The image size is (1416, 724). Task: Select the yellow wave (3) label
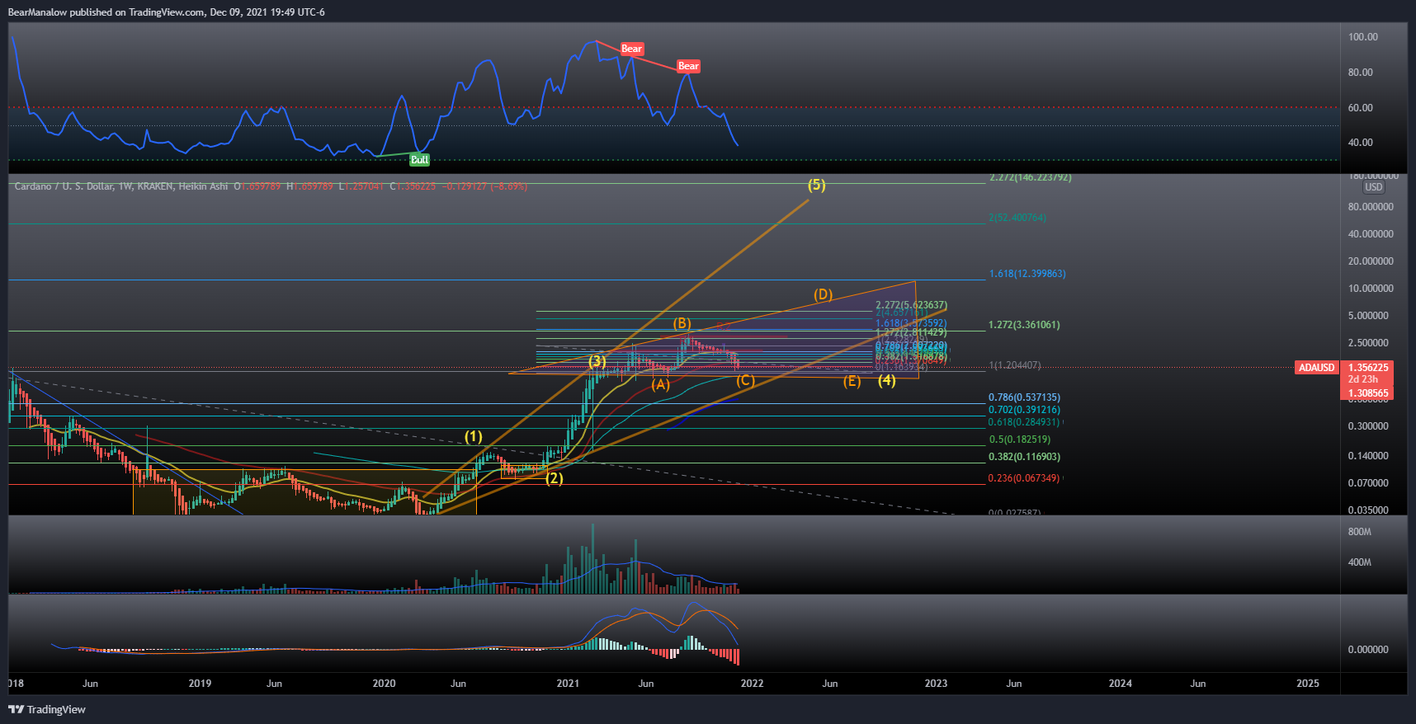point(597,361)
